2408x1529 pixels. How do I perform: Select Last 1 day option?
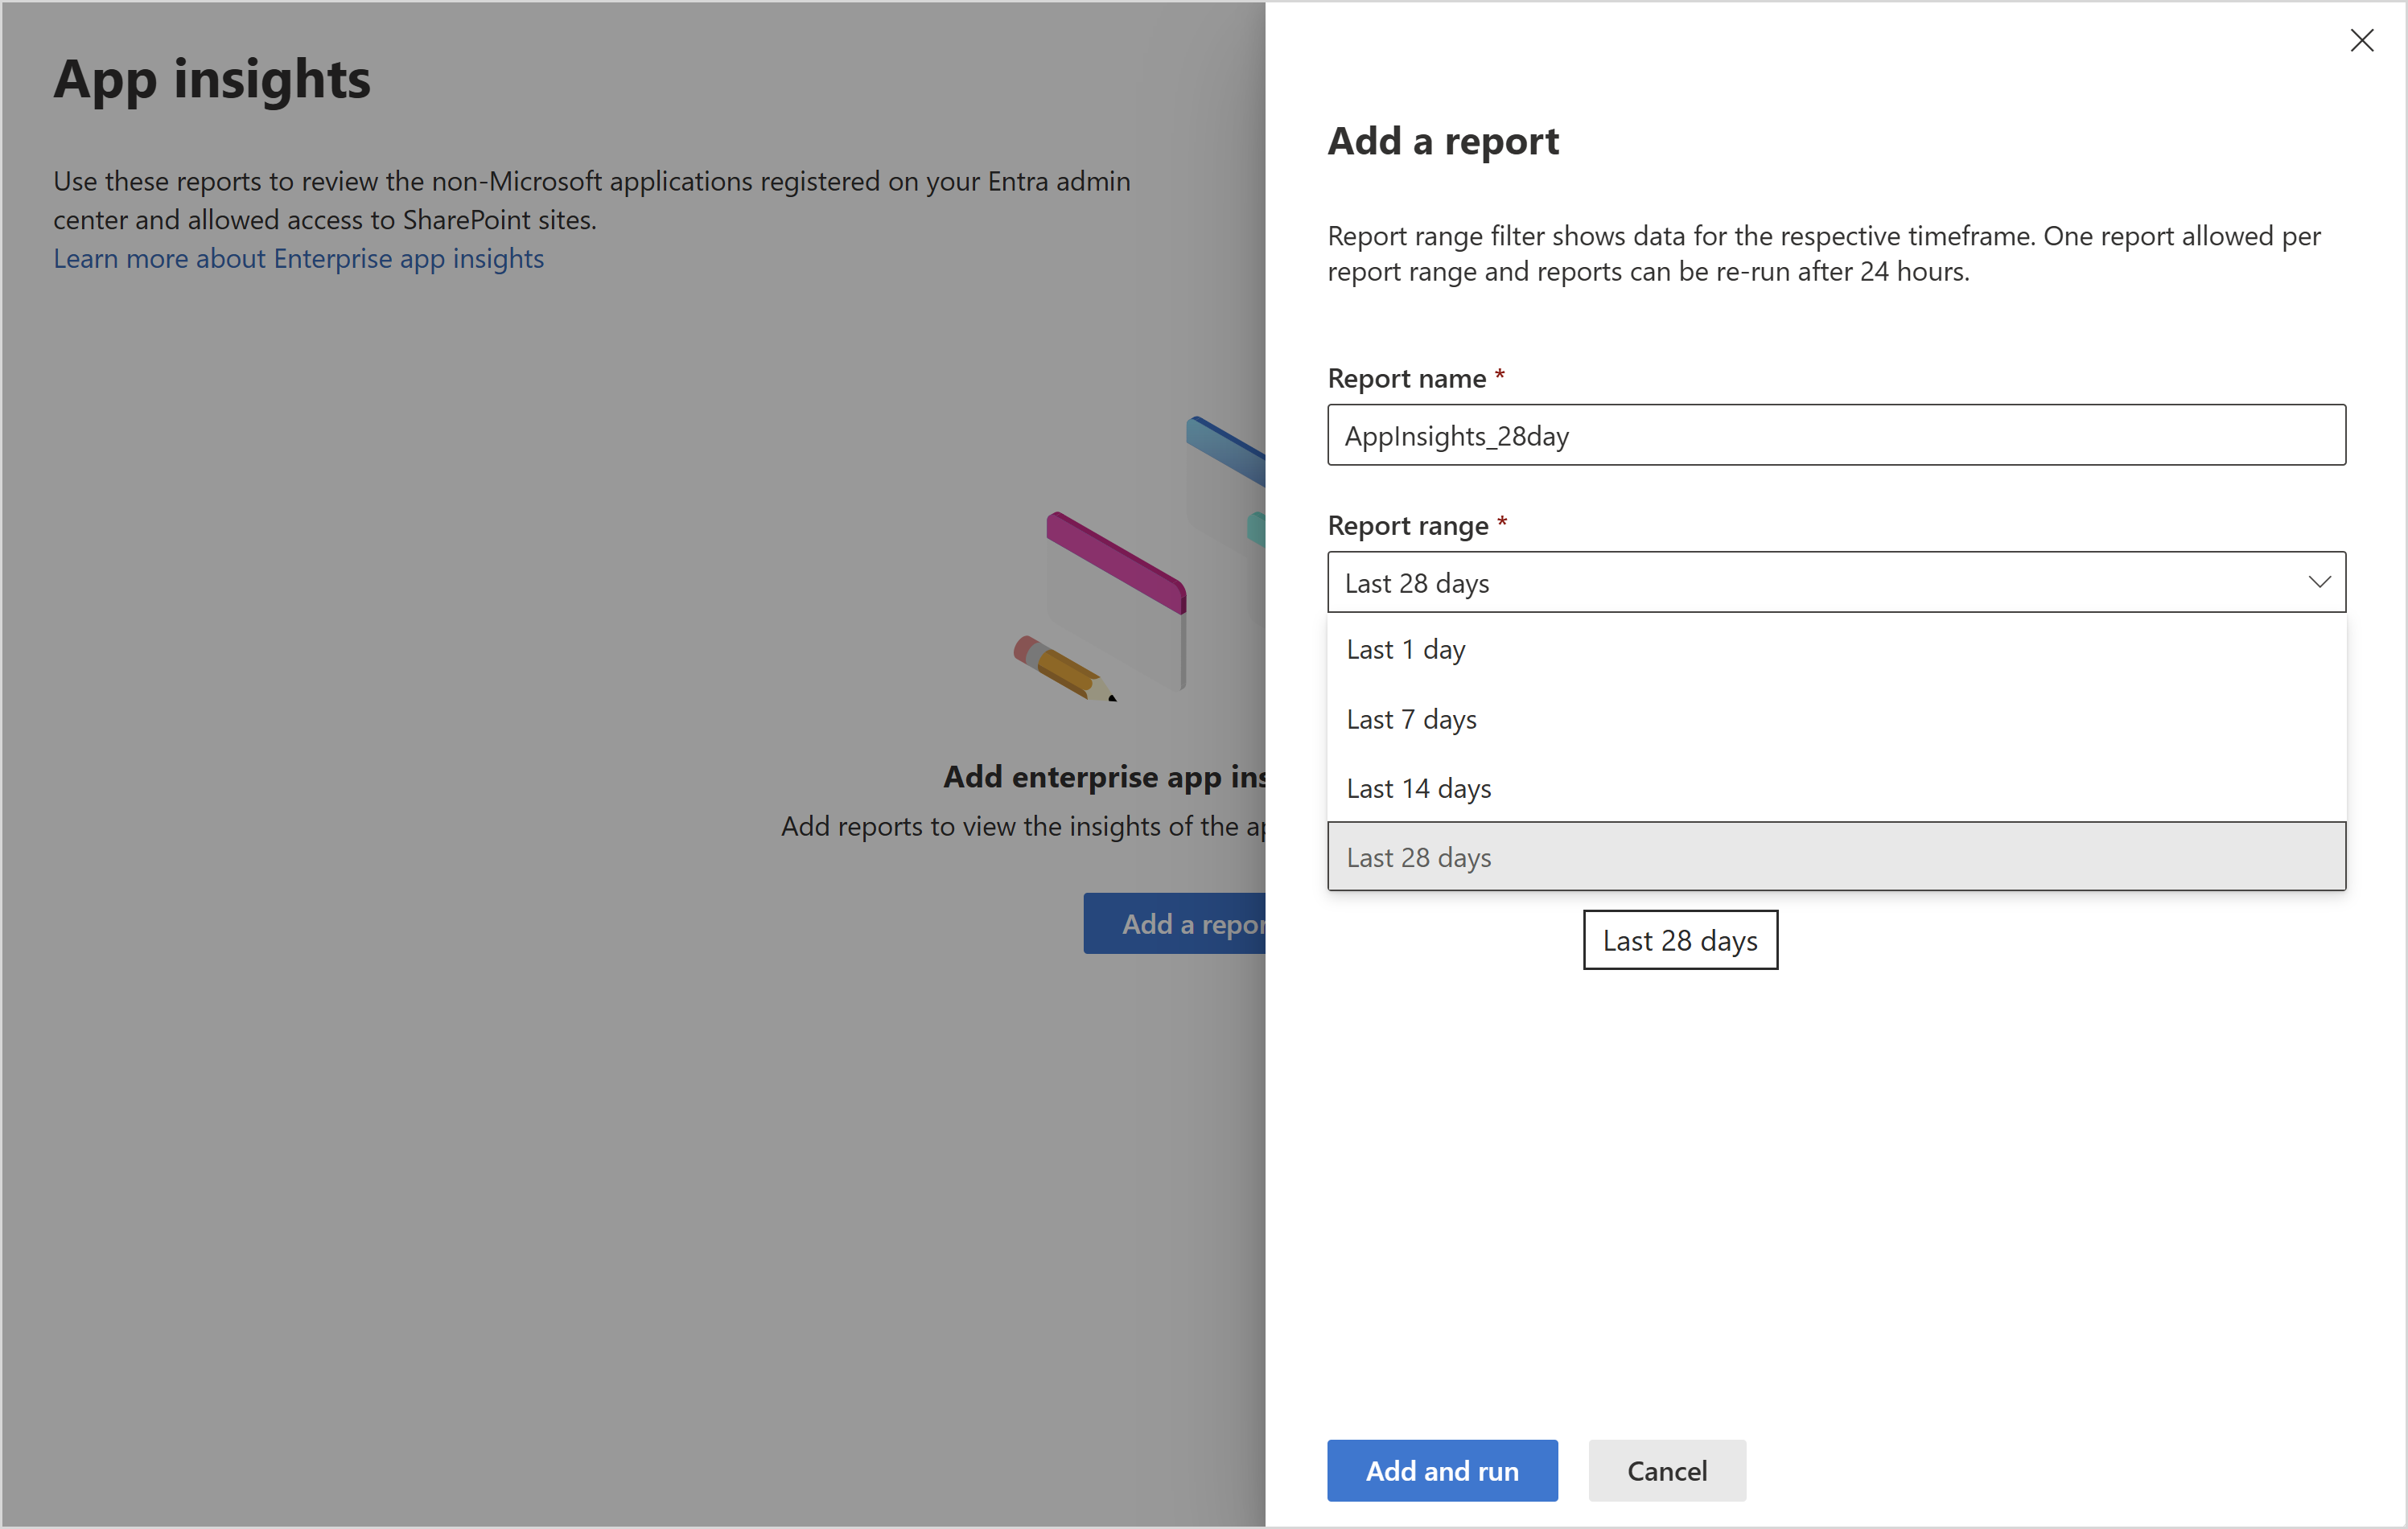[1405, 650]
